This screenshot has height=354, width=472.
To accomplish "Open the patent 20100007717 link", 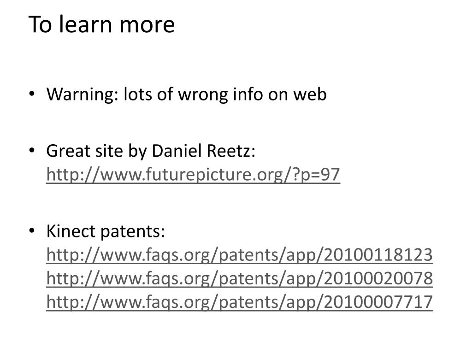I will (240, 302).
